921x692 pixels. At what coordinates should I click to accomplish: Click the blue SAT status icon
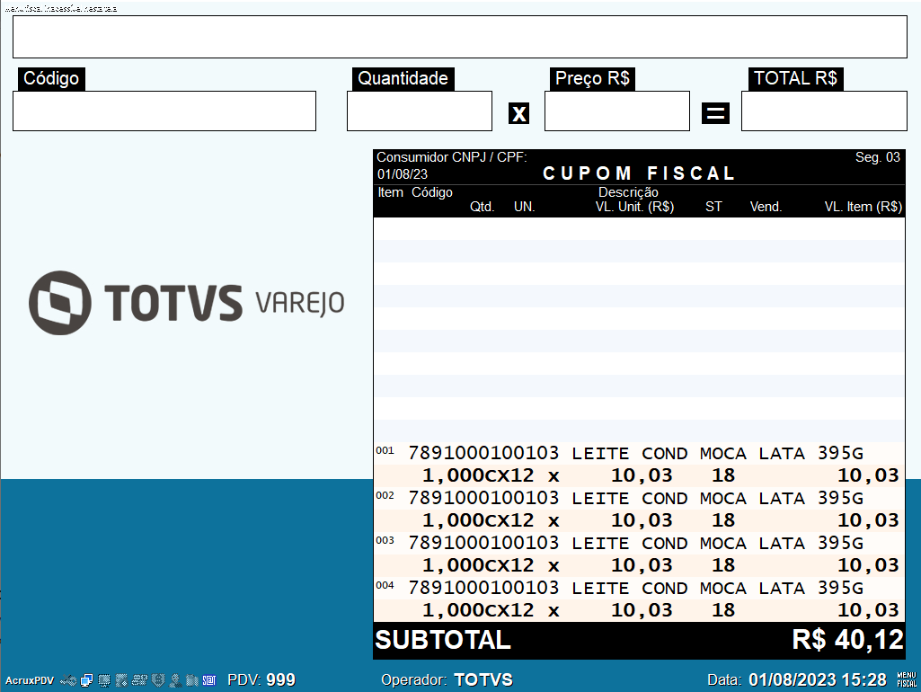(x=209, y=680)
